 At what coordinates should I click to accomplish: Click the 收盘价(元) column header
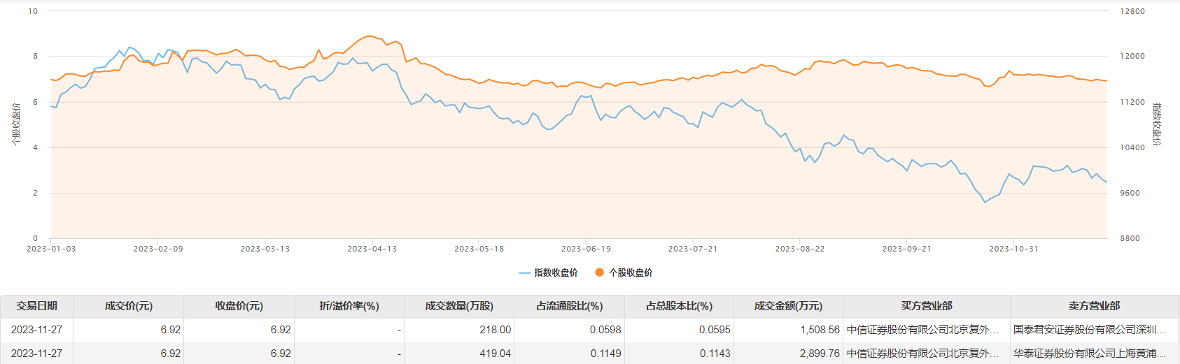coord(239,306)
